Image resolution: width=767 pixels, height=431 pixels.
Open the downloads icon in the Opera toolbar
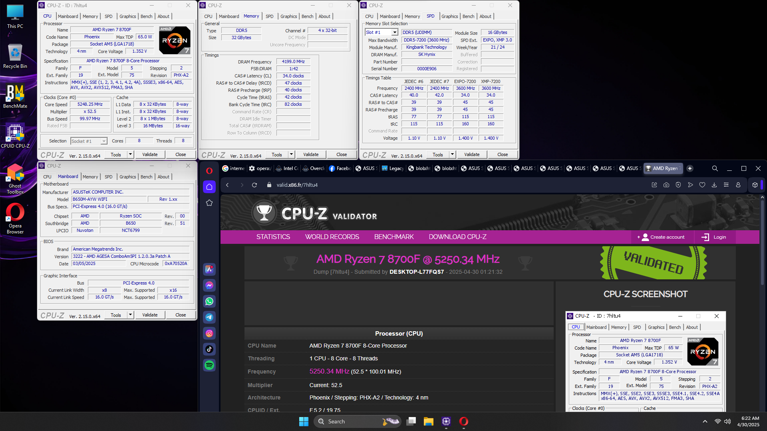(714, 185)
